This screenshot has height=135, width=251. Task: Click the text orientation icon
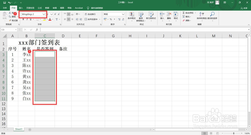point(77,14)
